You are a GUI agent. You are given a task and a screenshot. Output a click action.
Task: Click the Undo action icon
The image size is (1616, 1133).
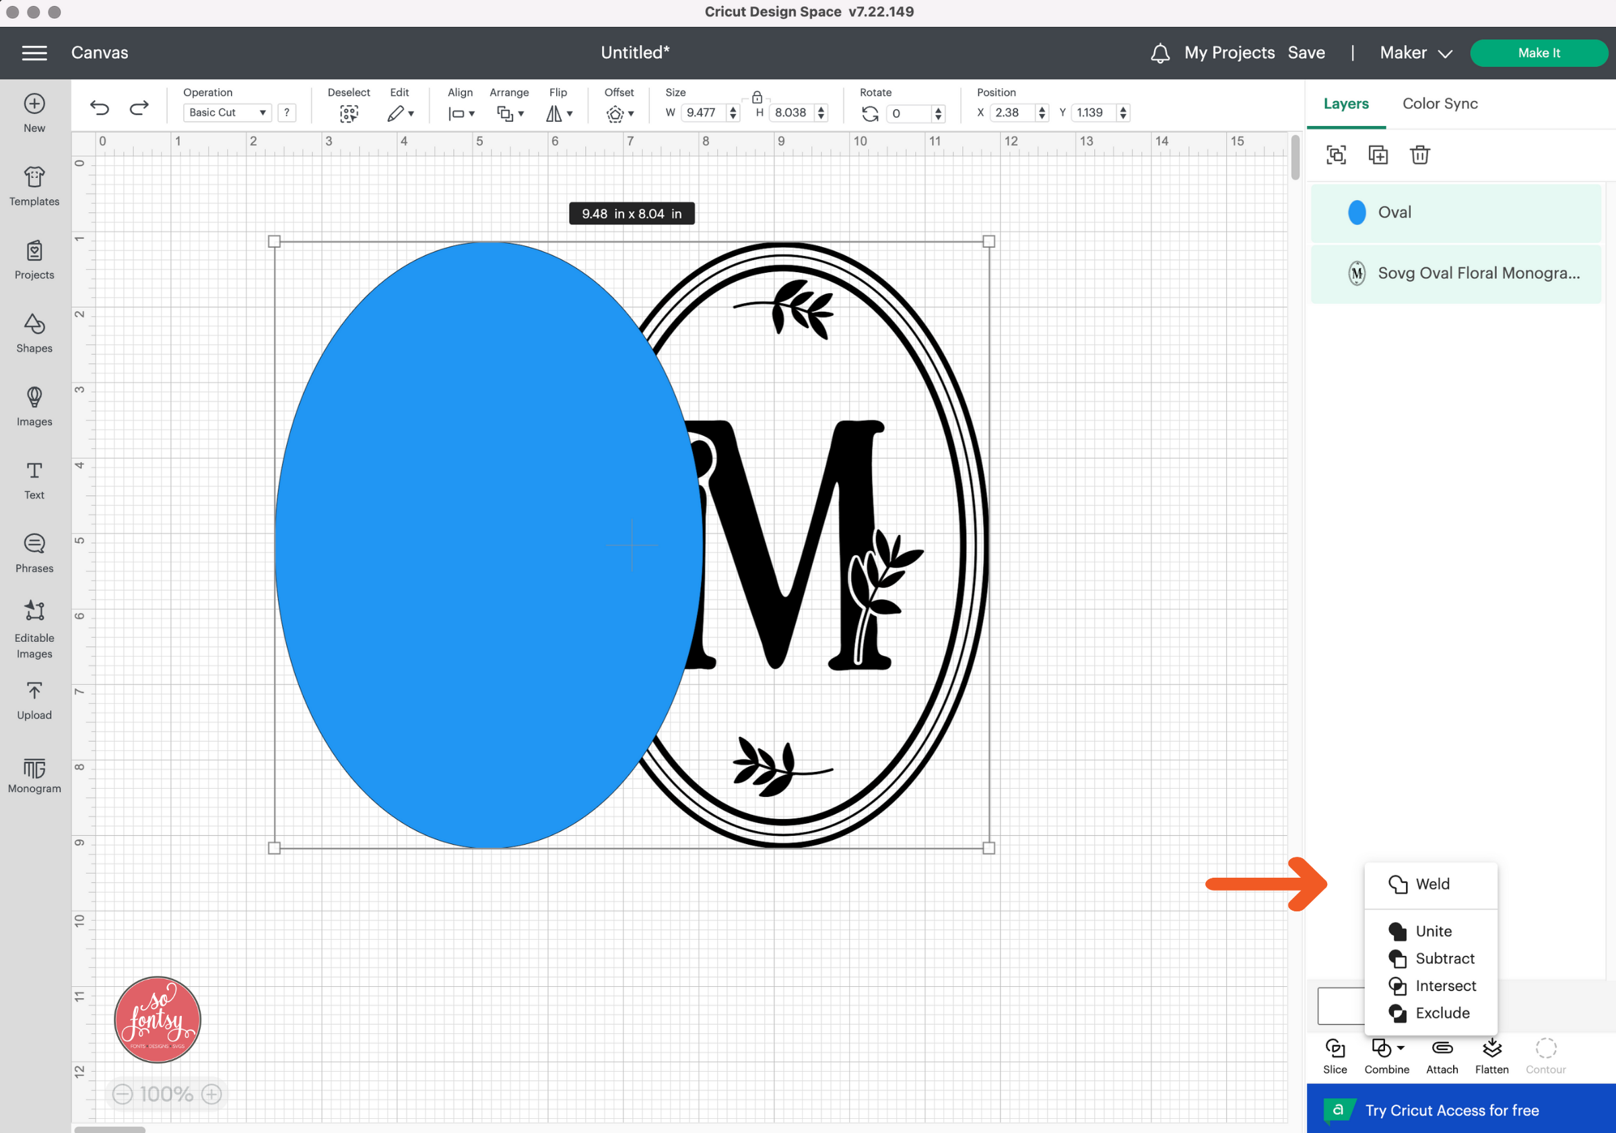[x=100, y=112]
